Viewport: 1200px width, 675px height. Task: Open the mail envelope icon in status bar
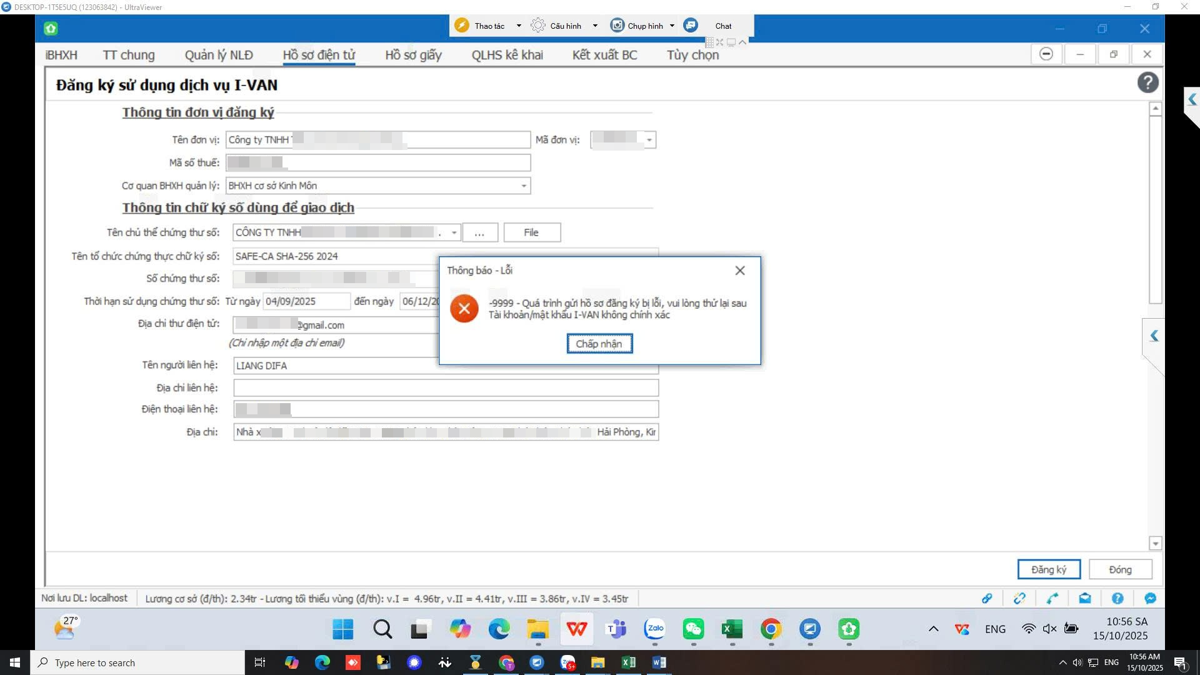[x=1085, y=598]
